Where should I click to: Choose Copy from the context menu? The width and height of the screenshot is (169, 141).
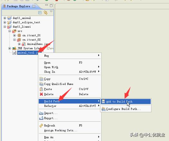tap(70, 79)
